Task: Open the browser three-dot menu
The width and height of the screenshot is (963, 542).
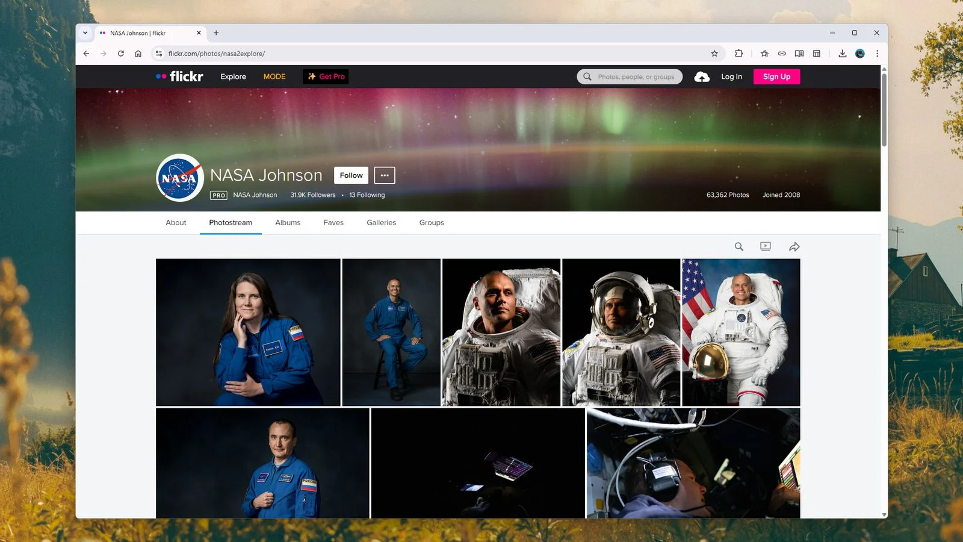Action: 878,54
